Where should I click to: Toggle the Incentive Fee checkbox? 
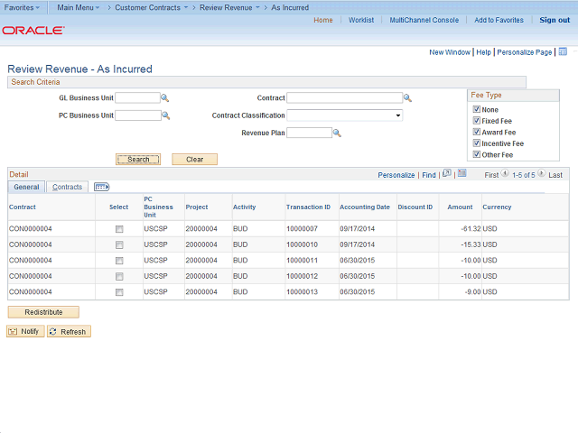click(477, 143)
